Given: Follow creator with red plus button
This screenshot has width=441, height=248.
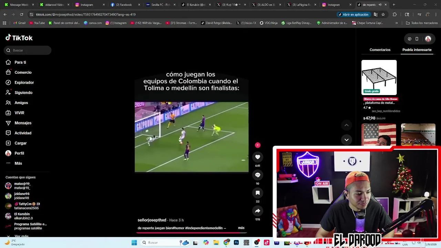Looking at the screenshot, I should coord(257,145).
